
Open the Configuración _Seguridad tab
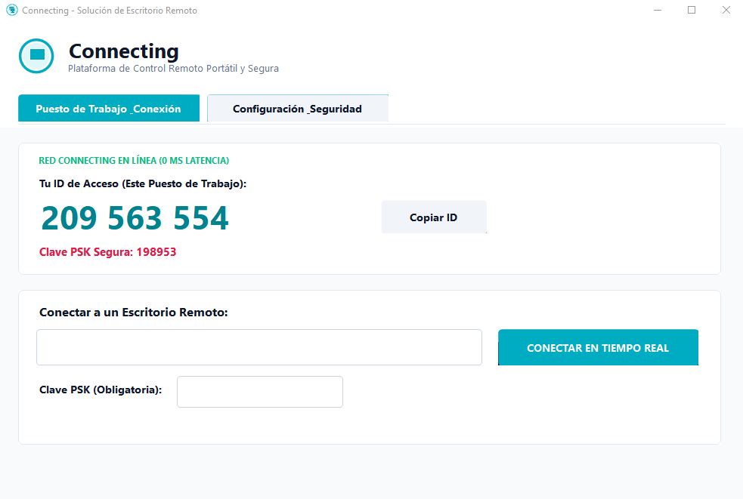298,109
